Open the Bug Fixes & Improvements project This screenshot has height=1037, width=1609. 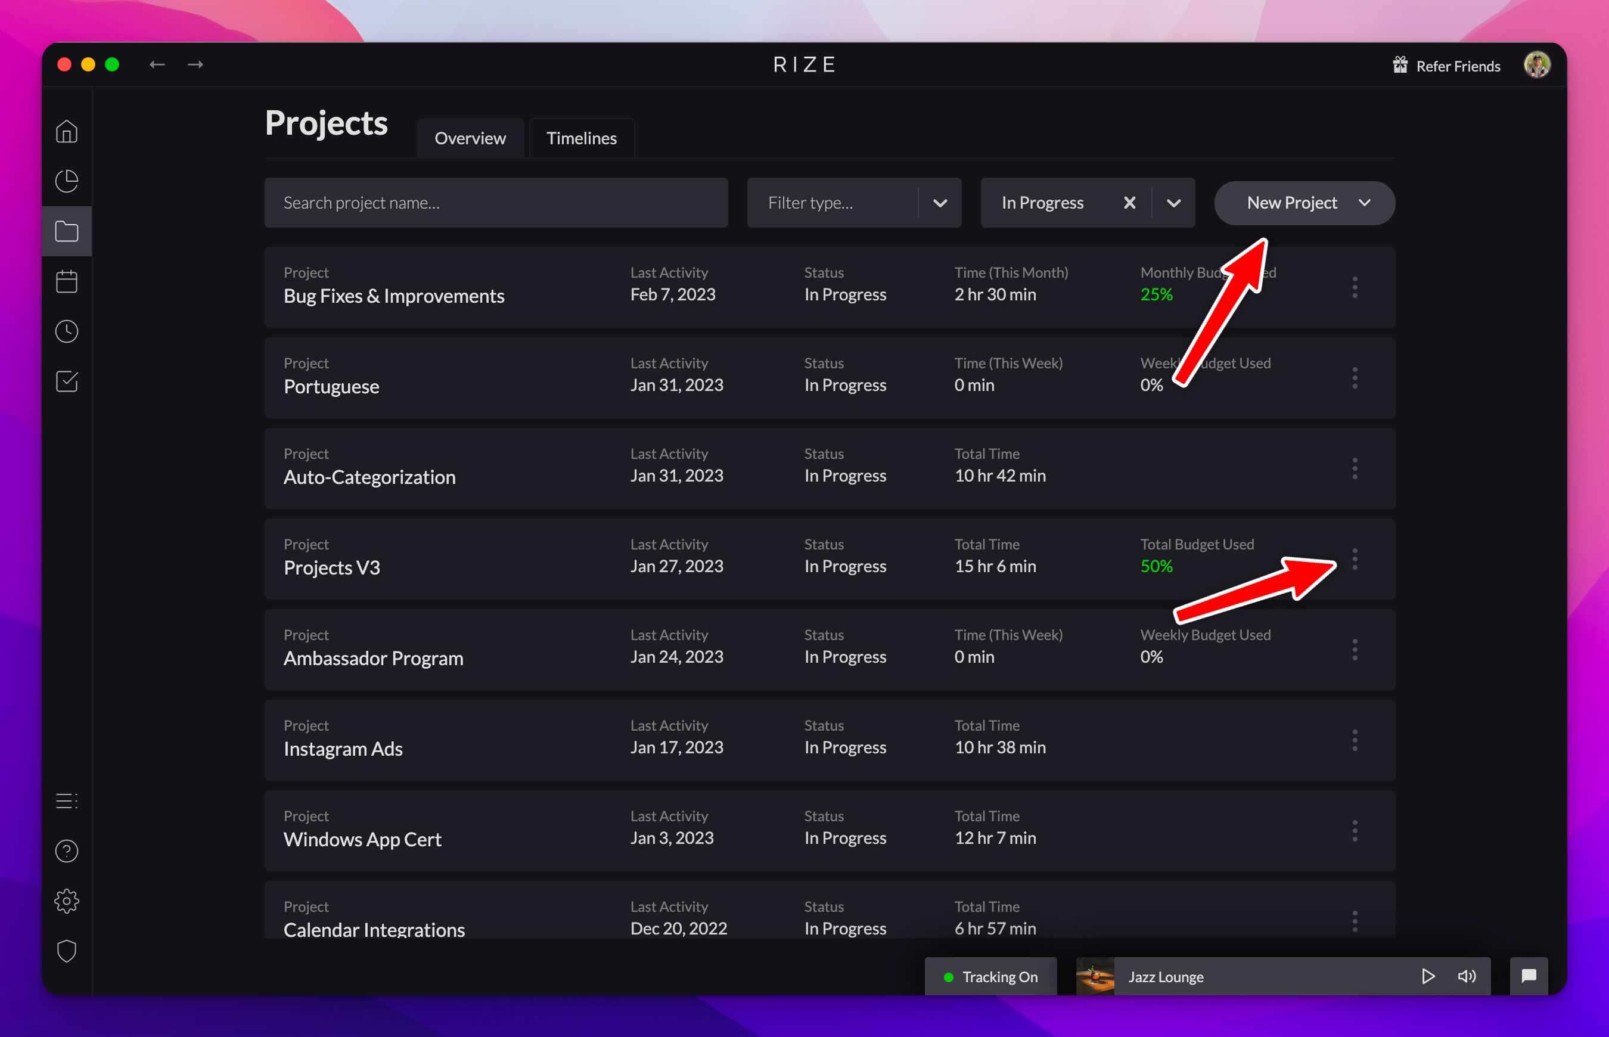[394, 296]
